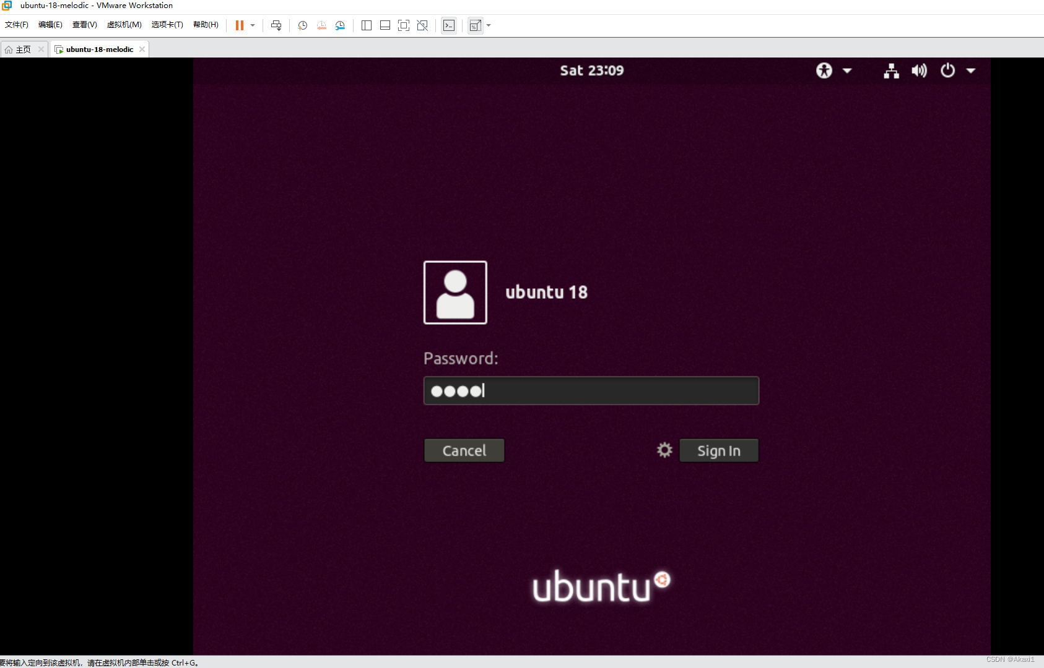Image resolution: width=1044 pixels, height=668 pixels.
Task: Toggle the Unity mode icon
Action: click(x=422, y=25)
